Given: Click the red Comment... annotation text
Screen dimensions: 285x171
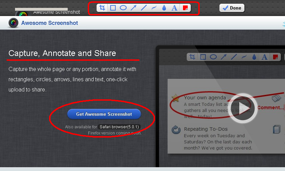Looking at the screenshot, I should [x=271, y=108].
